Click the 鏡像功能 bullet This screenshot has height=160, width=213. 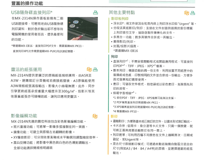(x=43, y=132)
